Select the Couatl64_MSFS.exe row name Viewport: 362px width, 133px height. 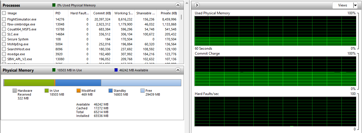point(22,29)
